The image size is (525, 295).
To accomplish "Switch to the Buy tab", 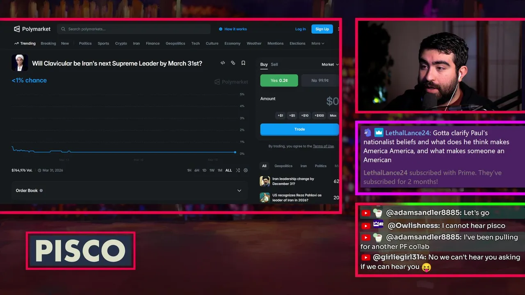I will coord(264,64).
